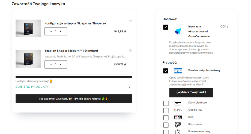The width and height of the screenshot is (251, 134).
Task: Click the credit card icon for Karty płatnicze
Action: coord(178,103)
